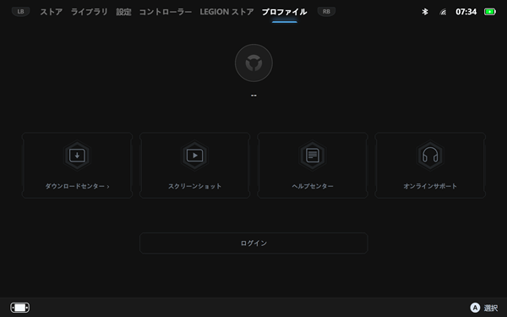The width and height of the screenshot is (507, 317).
Task: Open the オンラインサポート label
Action: (430, 186)
